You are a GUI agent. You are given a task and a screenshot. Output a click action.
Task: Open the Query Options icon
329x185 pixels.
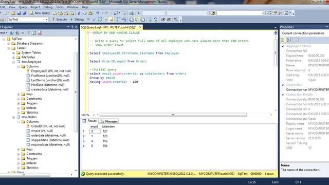[x=105, y=20]
